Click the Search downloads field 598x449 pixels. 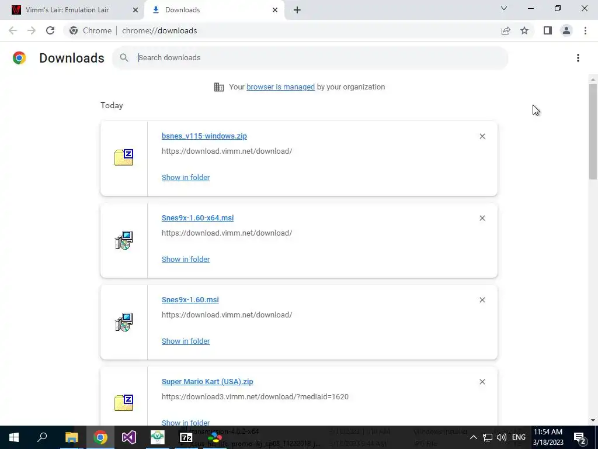(310, 58)
